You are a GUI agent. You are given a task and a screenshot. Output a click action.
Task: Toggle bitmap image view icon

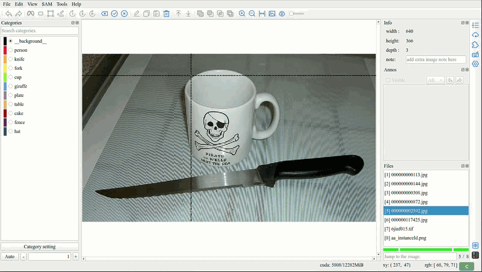(272, 13)
